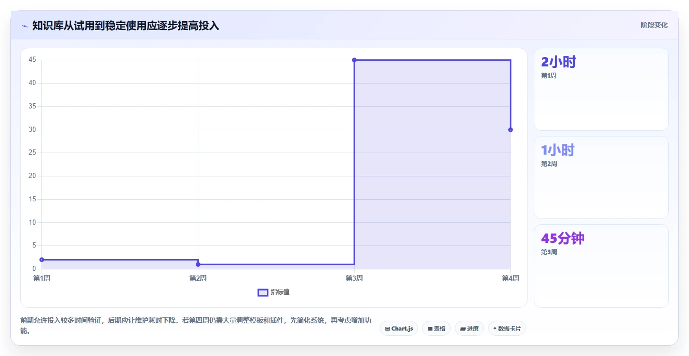Select the Chart.js tag chip
The image size is (689, 356).
coord(399,328)
